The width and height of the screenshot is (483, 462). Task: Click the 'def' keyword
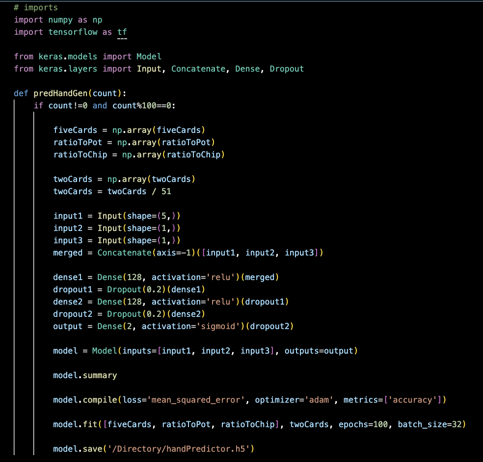(21, 93)
